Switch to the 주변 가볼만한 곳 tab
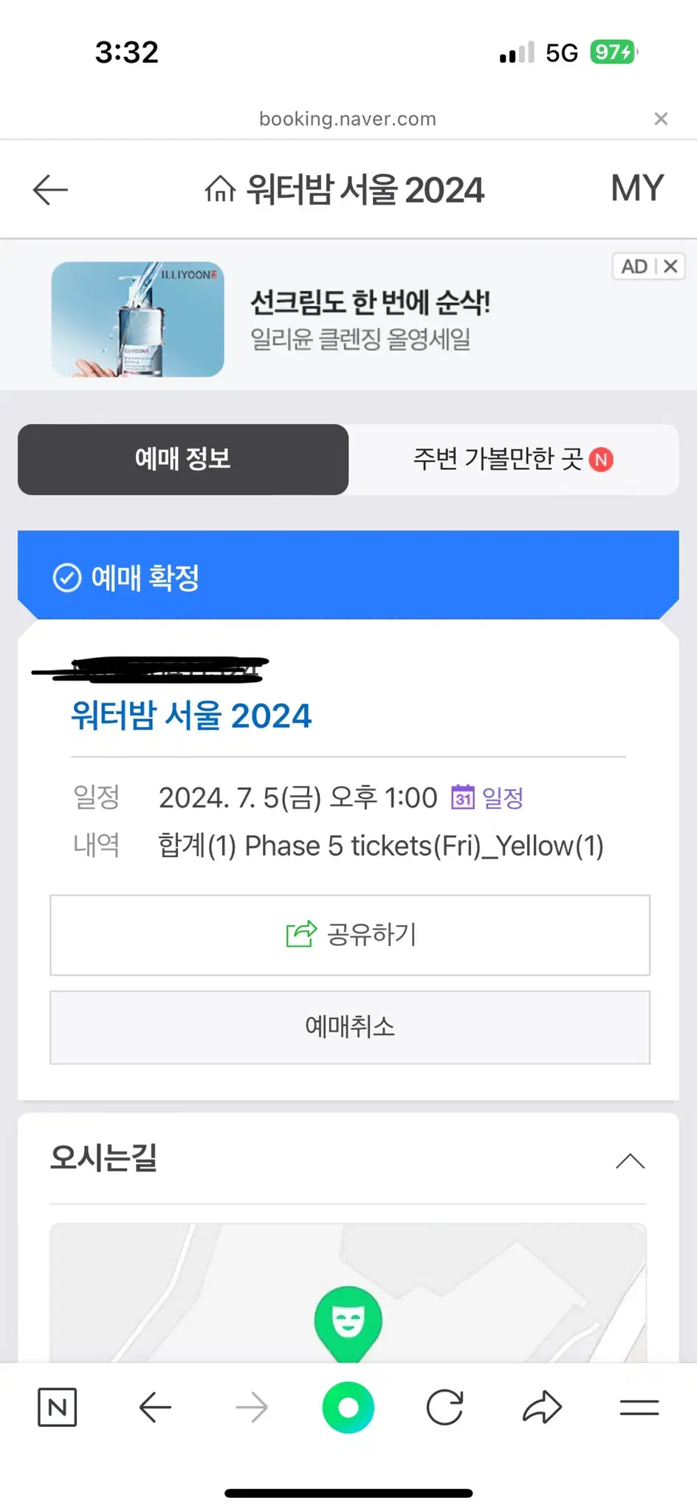The image size is (697, 1512). (513, 459)
